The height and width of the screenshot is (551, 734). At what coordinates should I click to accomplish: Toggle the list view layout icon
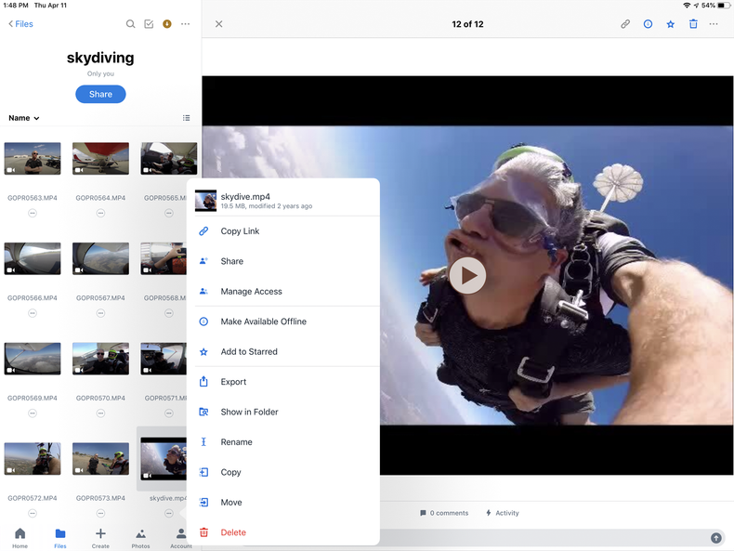186,118
